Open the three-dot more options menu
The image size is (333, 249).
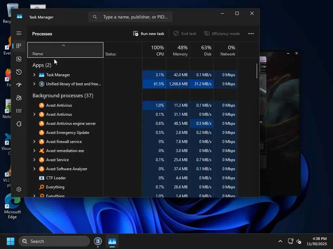251,34
